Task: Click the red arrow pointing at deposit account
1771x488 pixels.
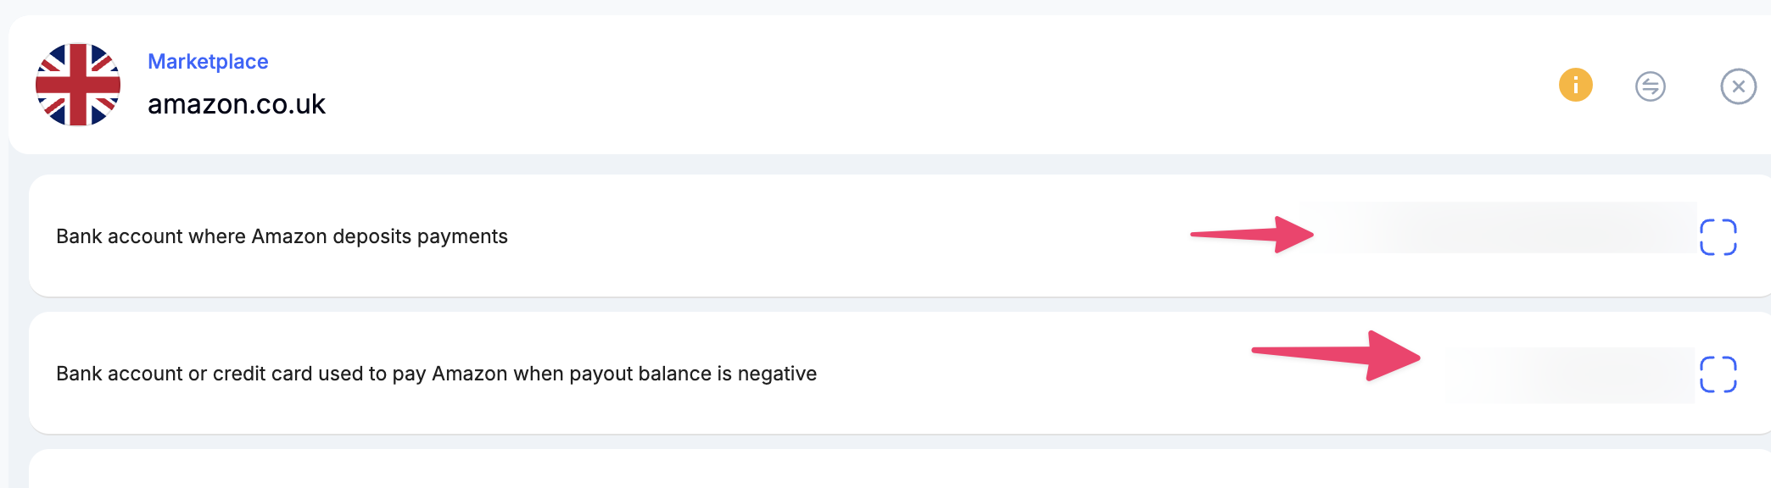Action: pos(1252,235)
